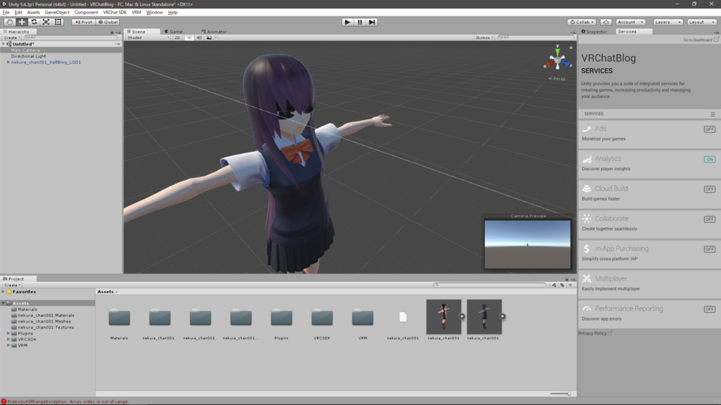Expand nekura_chan001_halfBlog_LOD1 object

[x=8, y=62]
